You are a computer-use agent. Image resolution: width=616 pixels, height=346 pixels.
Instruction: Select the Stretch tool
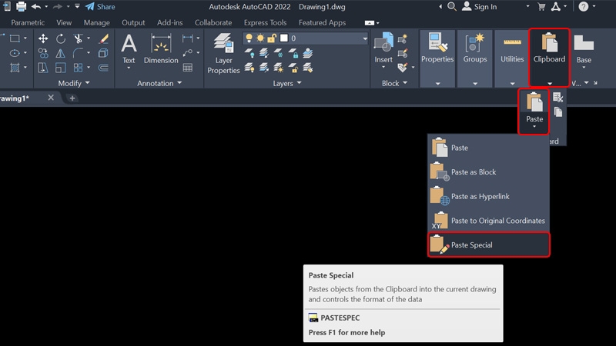43,68
